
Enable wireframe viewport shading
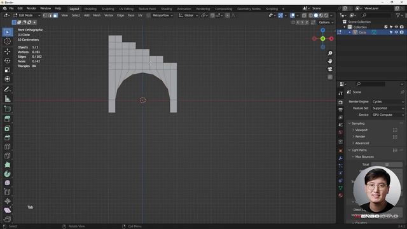tap(311, 15)
